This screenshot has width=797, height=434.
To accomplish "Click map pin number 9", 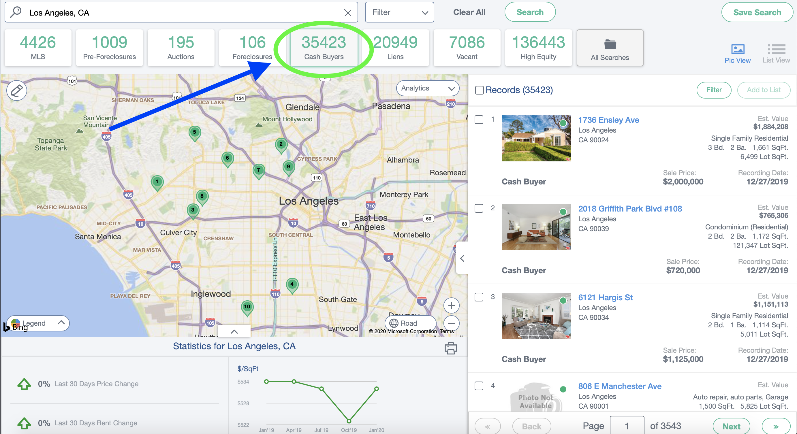I will pos(288,168).
